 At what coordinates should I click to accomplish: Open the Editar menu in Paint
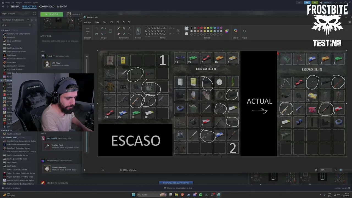click(97, 22)
